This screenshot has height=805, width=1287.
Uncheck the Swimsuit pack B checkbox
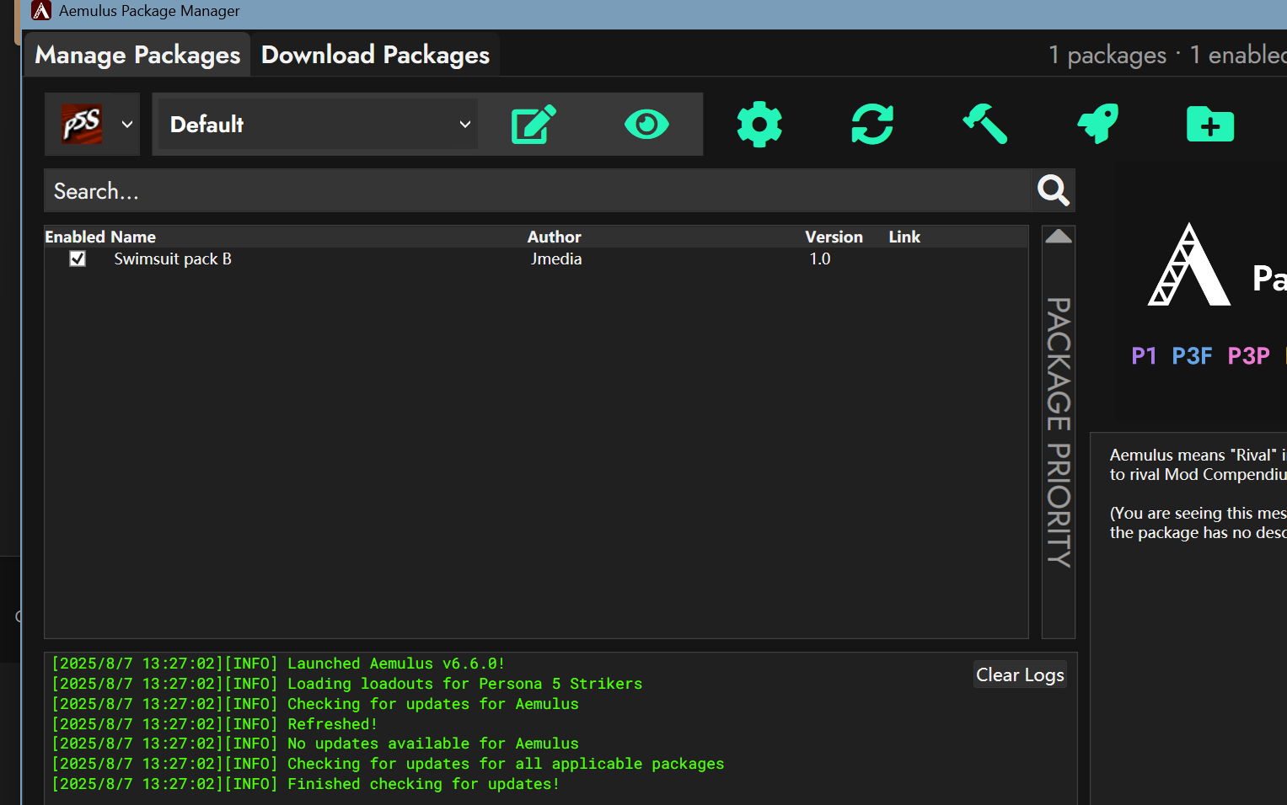click(x=78, y=259)
